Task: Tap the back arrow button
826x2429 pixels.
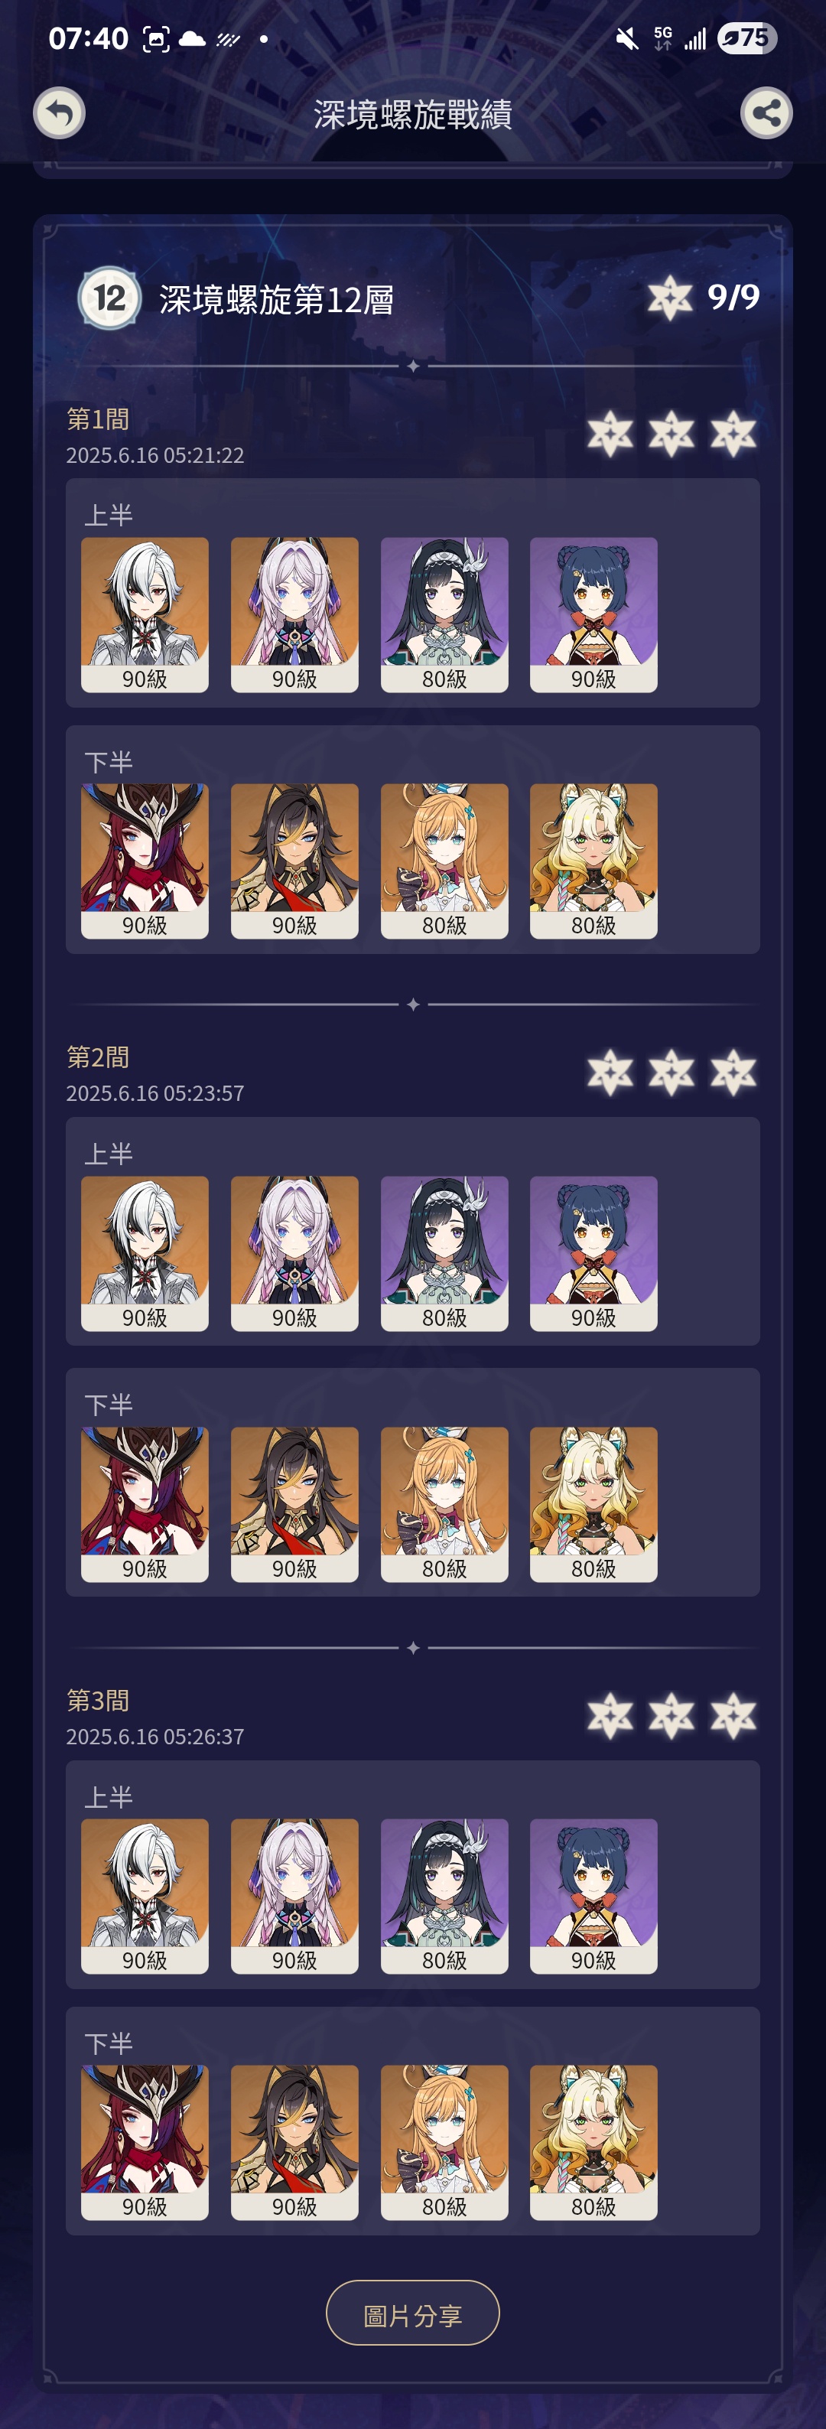Action: tap(60, 113)
